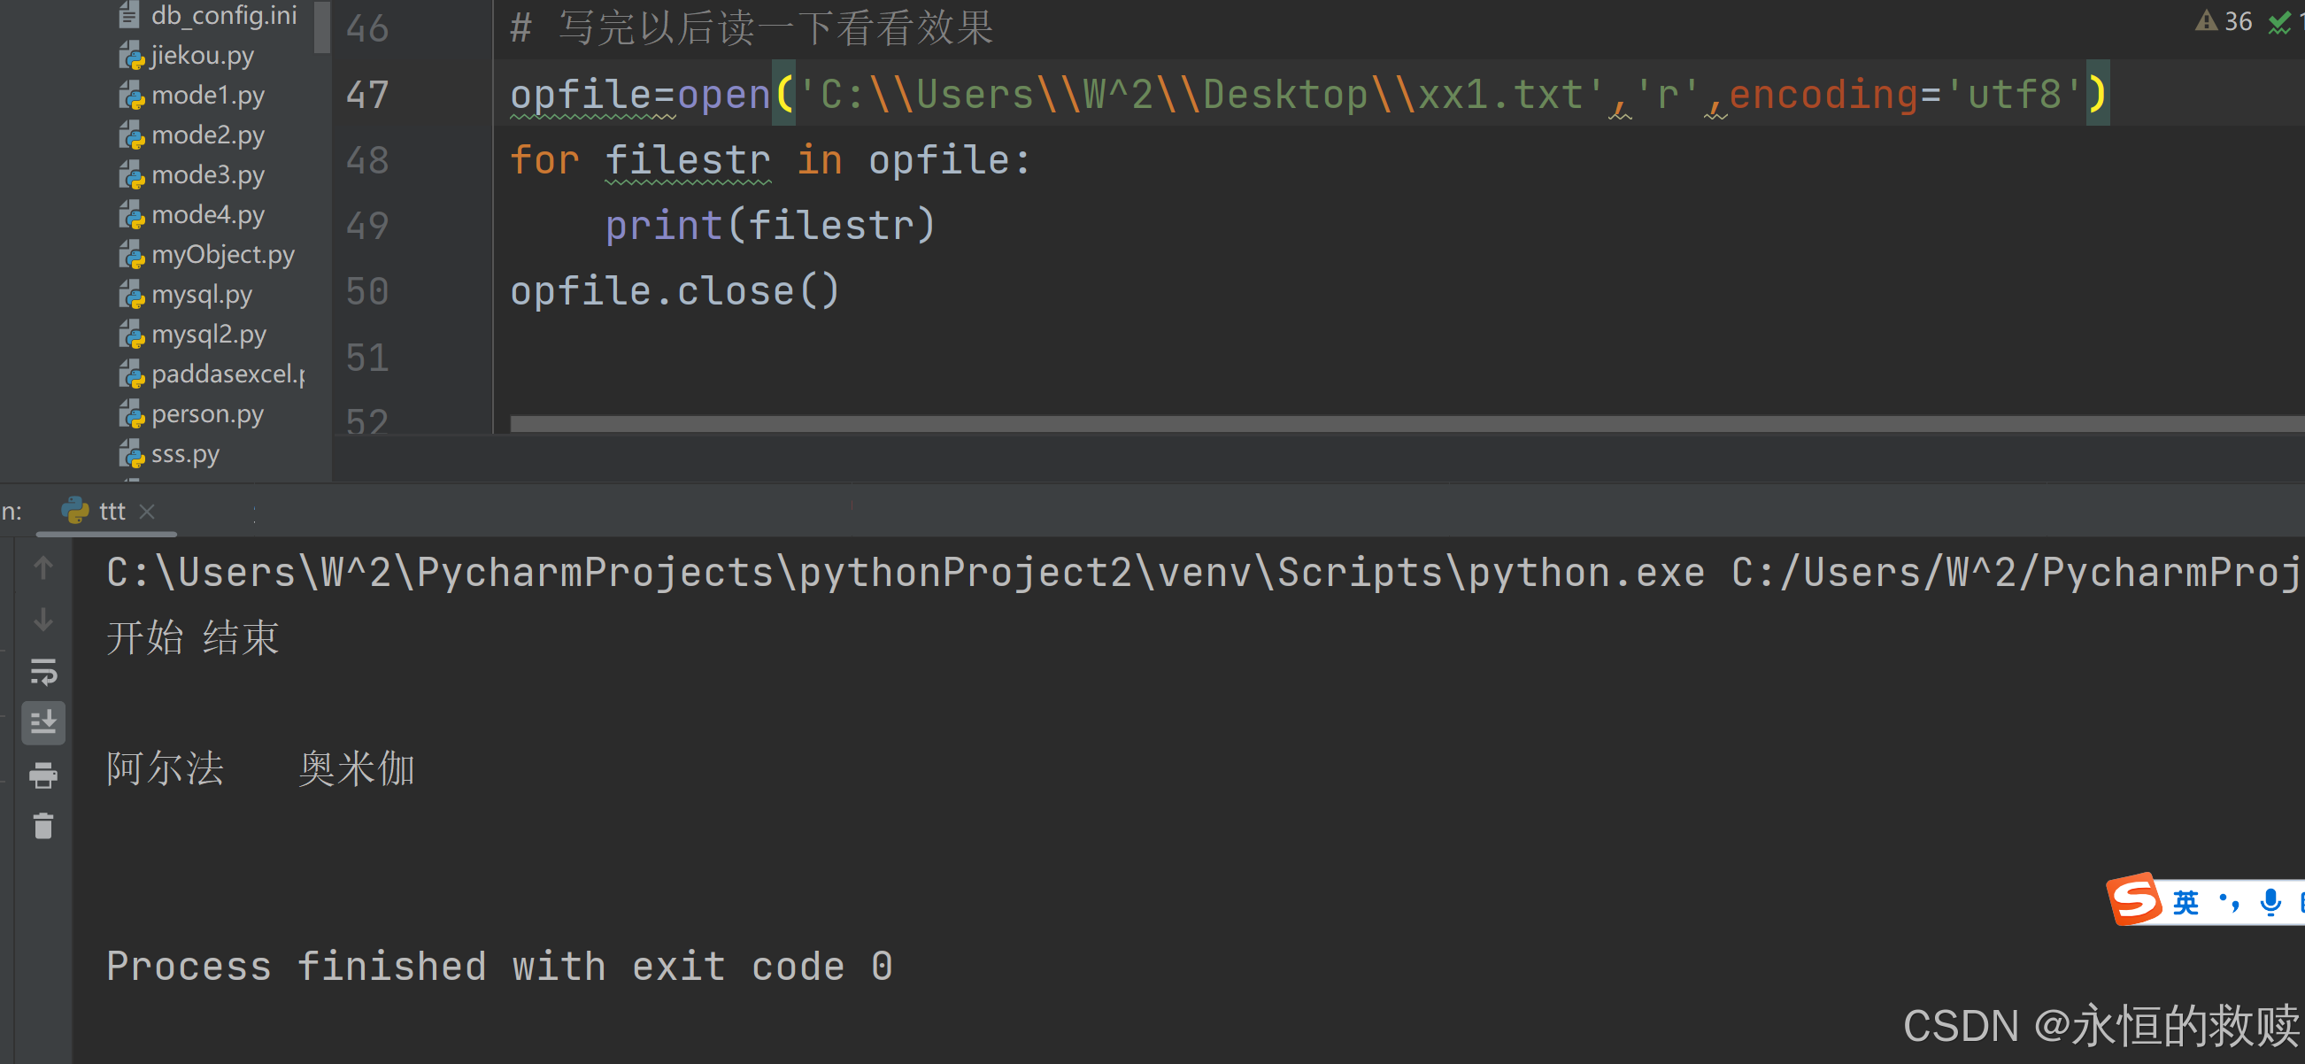
Task: Click the Sogou microphone voice input icon
Action: 2271,901
